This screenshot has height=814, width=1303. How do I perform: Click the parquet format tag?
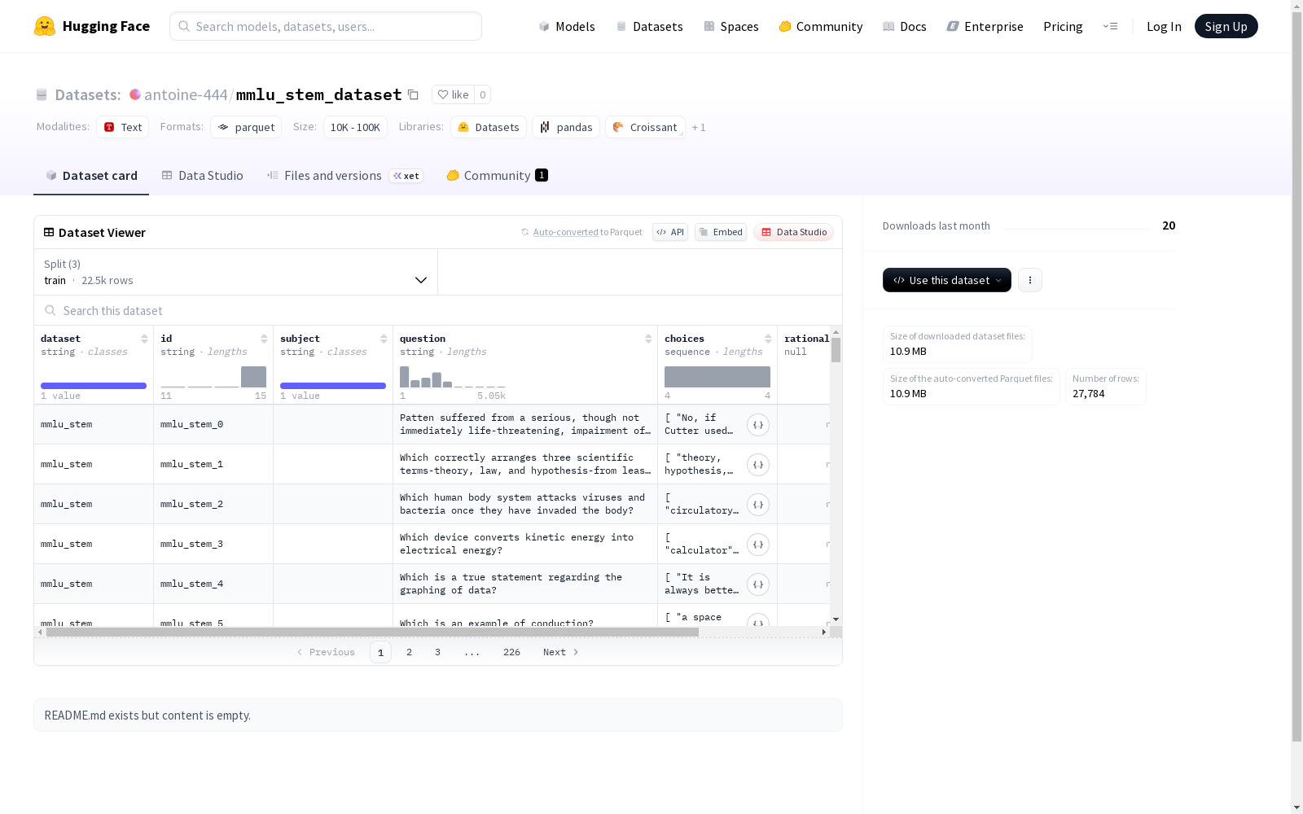tap(246, 127)
